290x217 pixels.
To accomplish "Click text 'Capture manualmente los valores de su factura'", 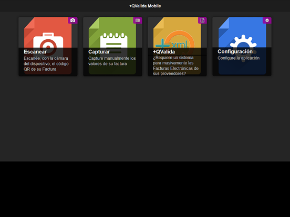I will [x=112, y=61].
